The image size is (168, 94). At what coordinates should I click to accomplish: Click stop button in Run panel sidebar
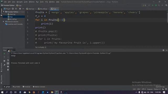(x=4, y=57)
